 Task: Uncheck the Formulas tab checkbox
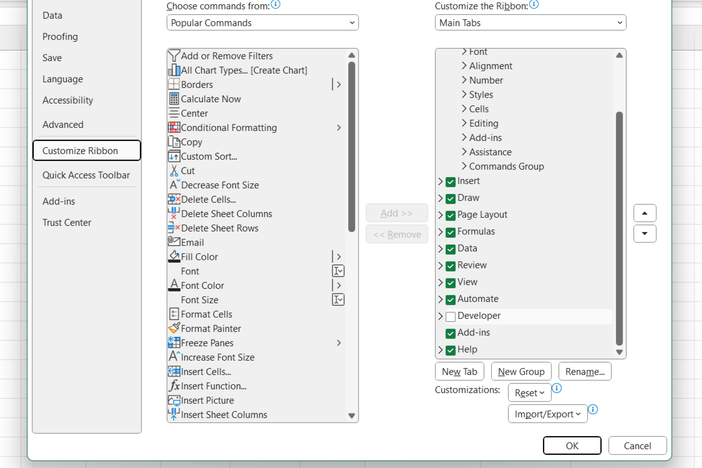[451, 232]
